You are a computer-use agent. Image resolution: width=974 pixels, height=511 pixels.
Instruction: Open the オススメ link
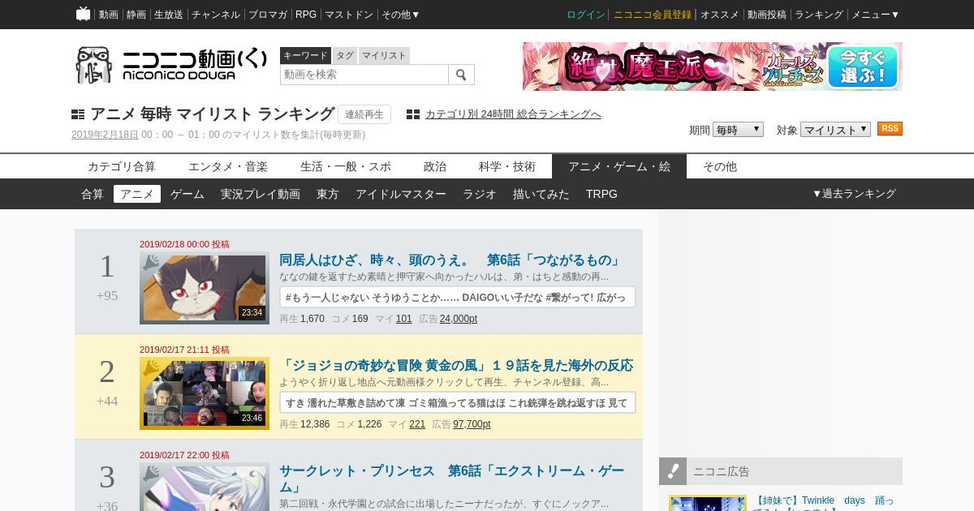[x=720, y=15]
